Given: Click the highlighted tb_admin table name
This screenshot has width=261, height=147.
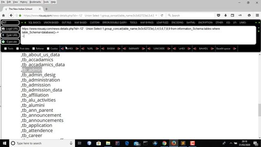Looking at the screenshot, I should pos(32,70).
